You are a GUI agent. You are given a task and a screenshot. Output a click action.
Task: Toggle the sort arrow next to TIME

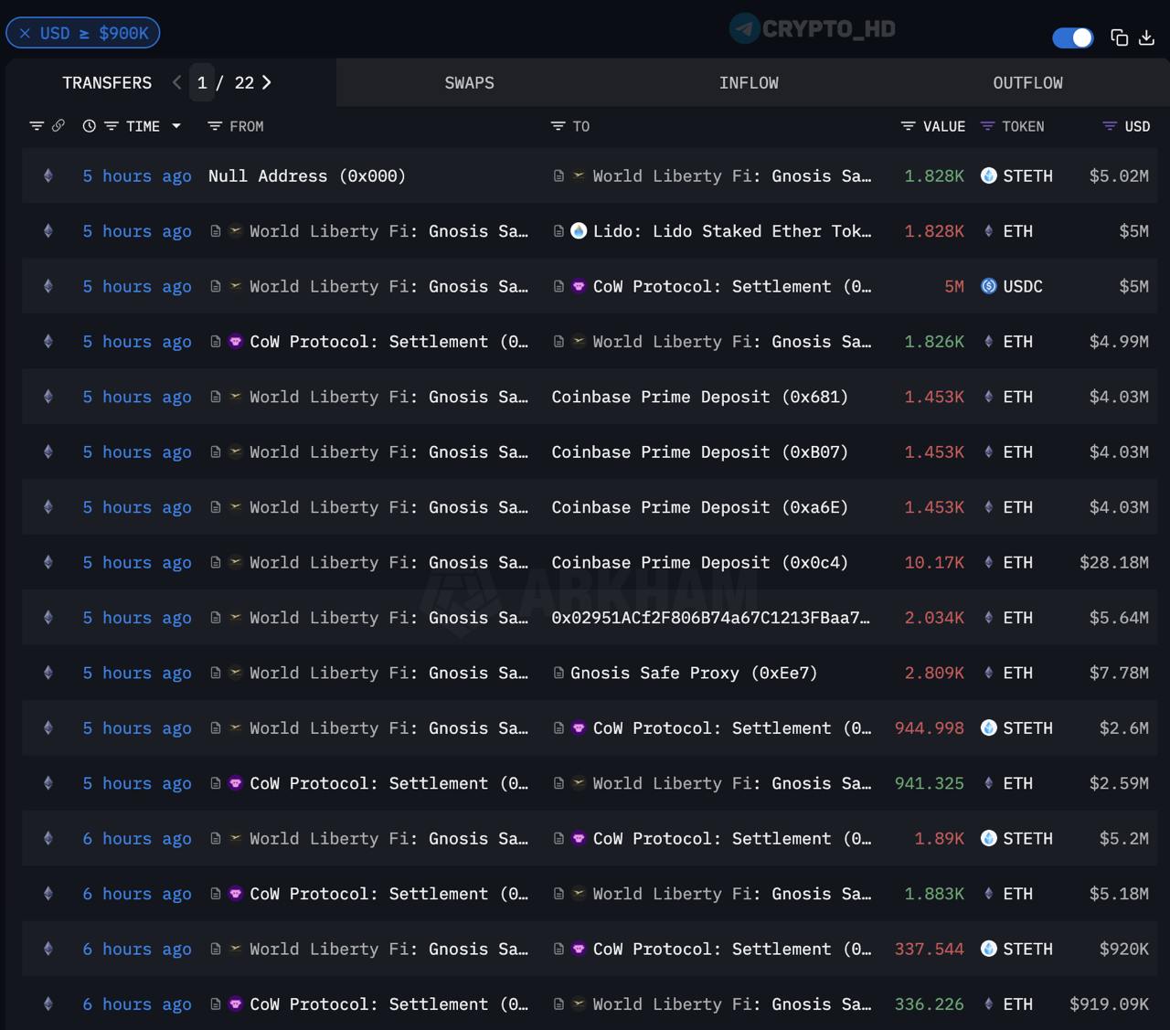[x=176, y=126]
